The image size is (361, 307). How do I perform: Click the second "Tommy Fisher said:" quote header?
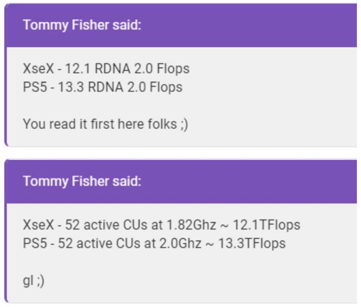point(82,182)
